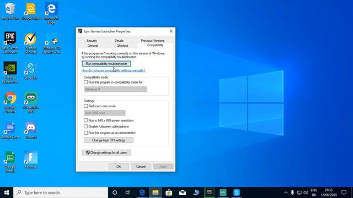Check Reduced color mode

pos(86,106)
